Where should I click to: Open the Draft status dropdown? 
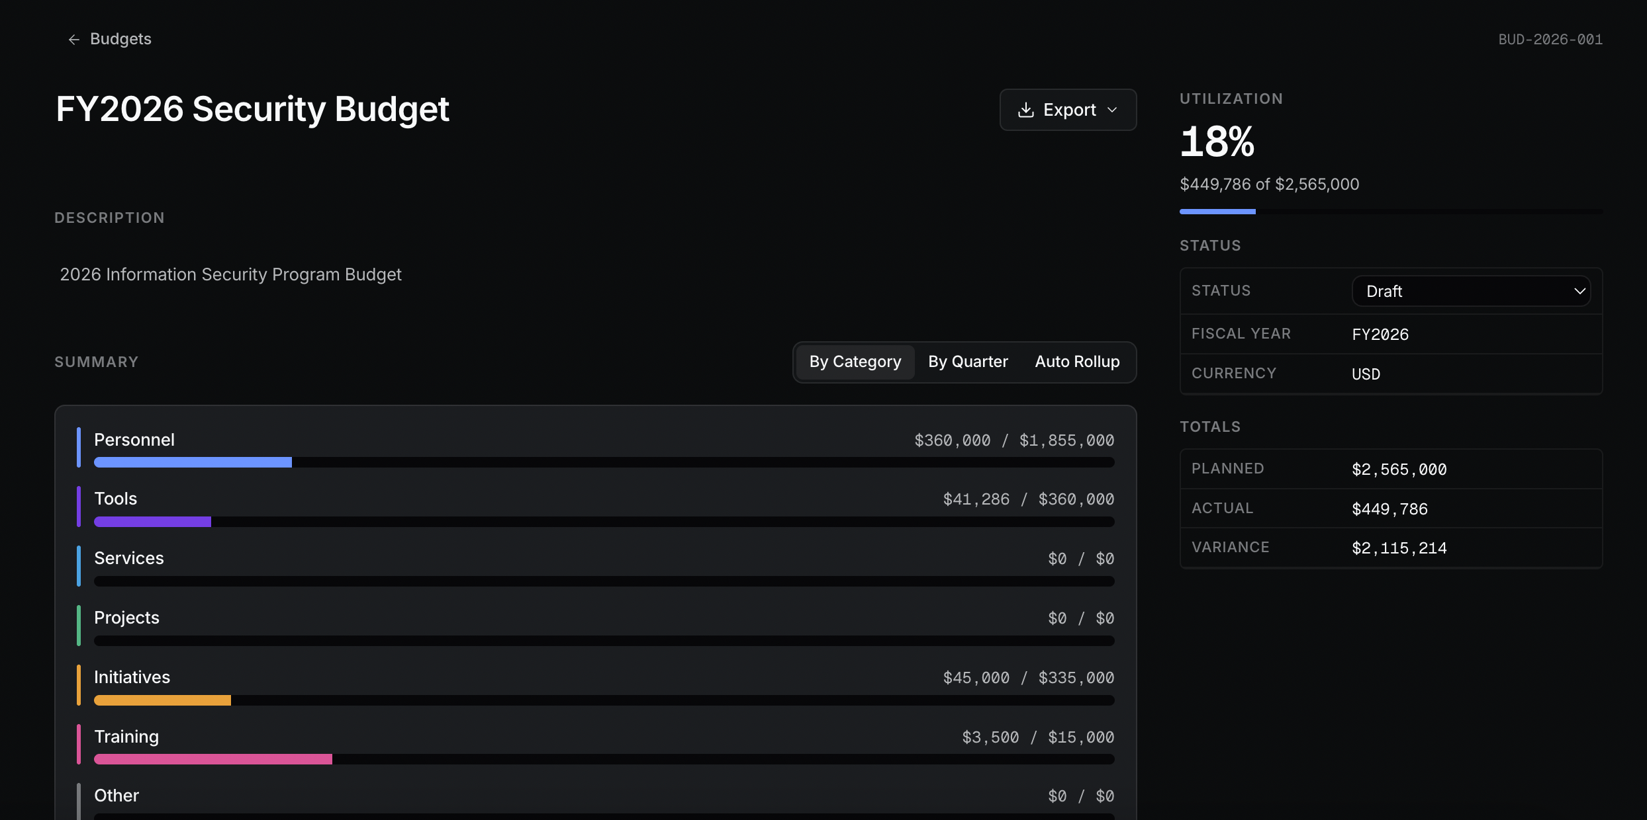(x=1471, y=291)
